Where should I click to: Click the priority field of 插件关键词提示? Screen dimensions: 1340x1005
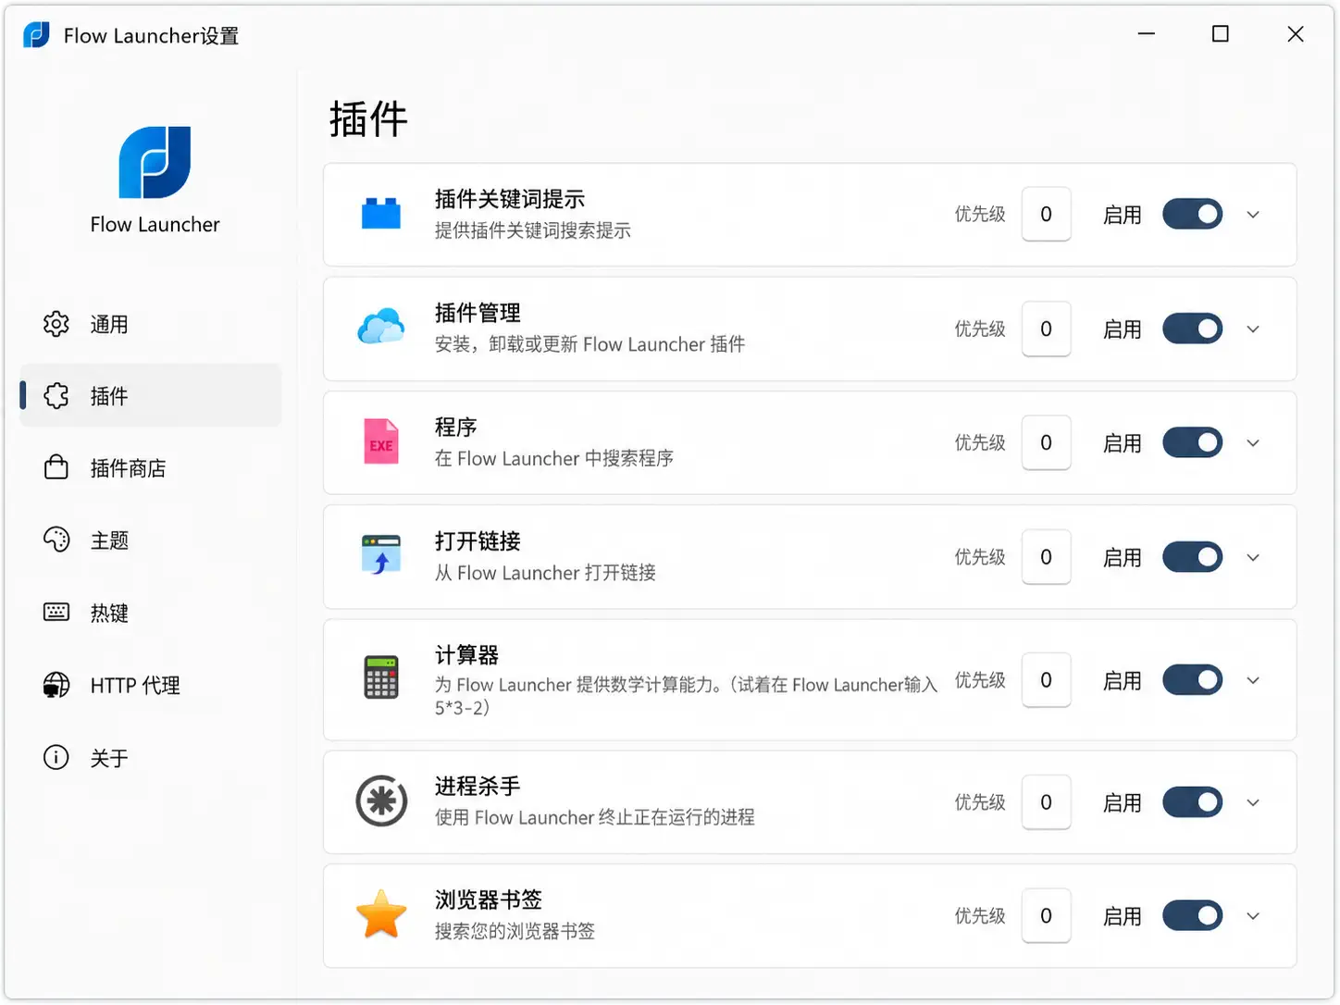point(1047,214)
